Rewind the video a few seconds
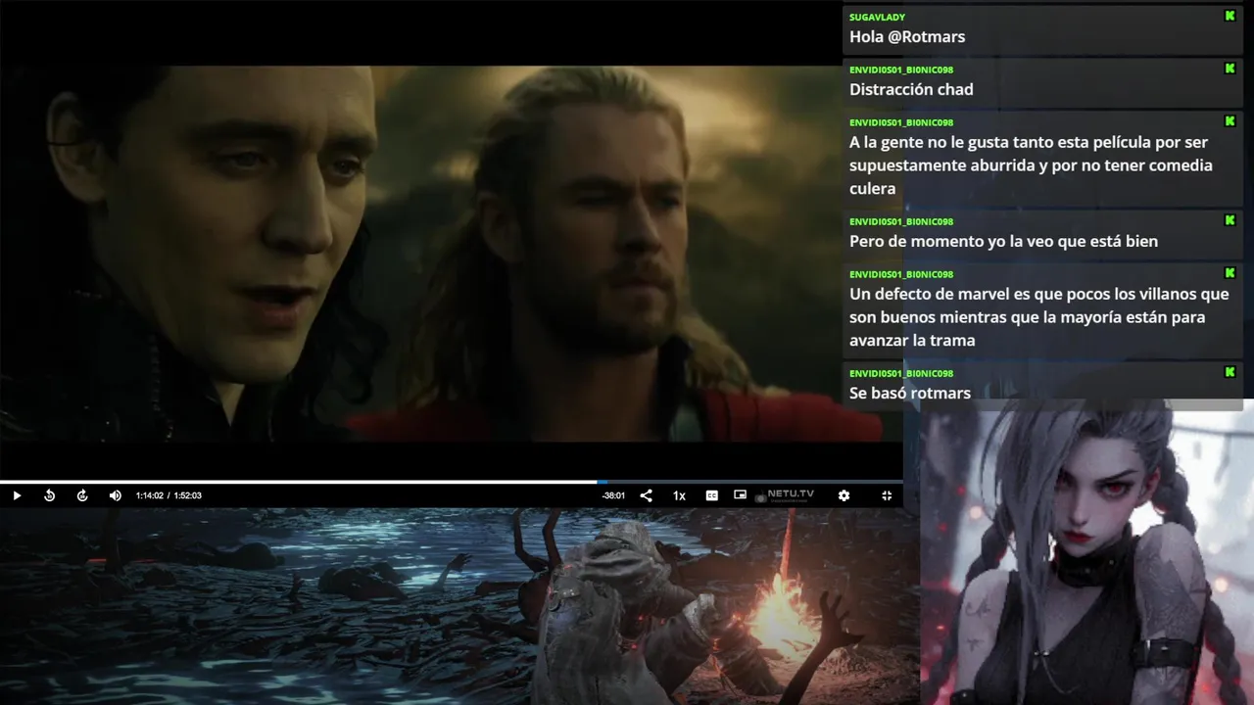The image size is (1254, 705). [50, 495]
